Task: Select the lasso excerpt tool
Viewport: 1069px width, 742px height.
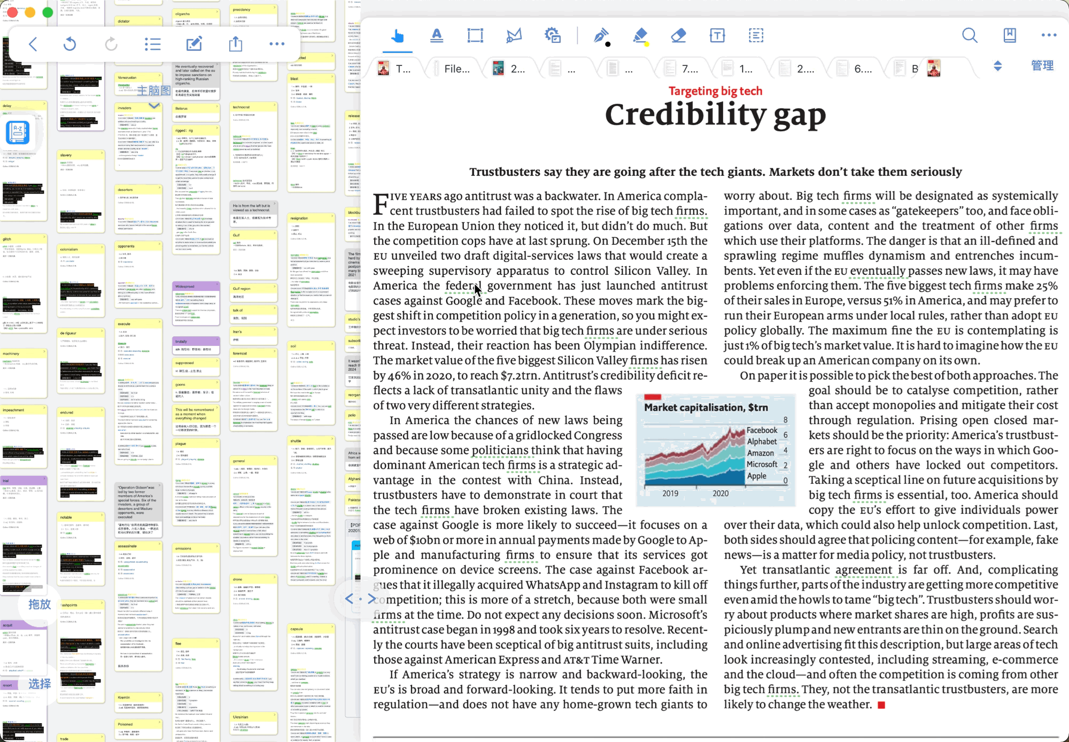Action: click(x=514, y=36)
